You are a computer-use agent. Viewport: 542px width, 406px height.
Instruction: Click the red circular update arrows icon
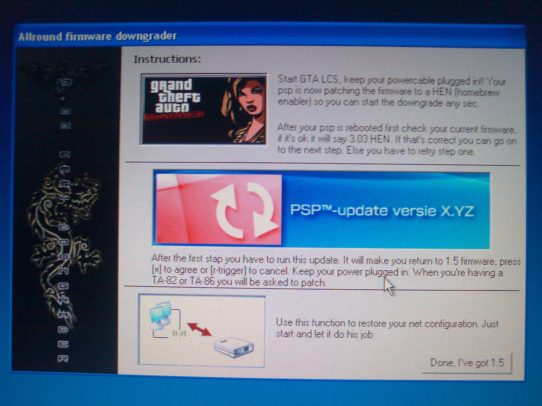coord(219,209)
